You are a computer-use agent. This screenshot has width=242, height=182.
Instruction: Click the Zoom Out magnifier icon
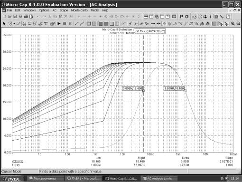coord(238,24)
